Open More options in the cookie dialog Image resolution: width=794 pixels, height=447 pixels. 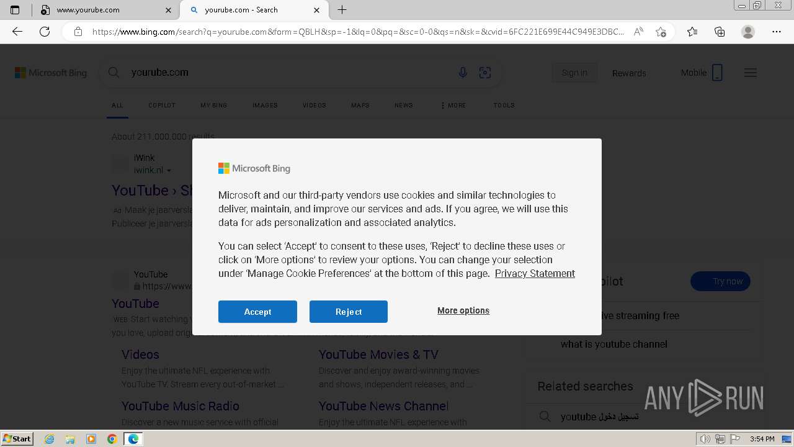click(x=463, y=310)
